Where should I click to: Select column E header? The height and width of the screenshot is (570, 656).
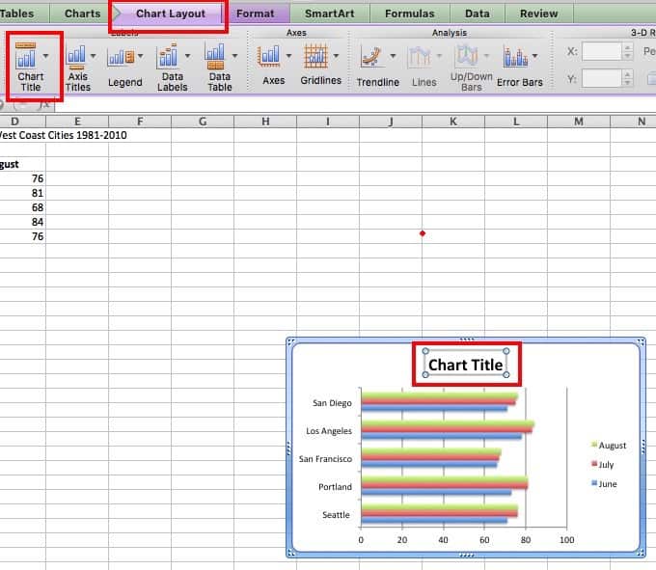pos(77,122)
